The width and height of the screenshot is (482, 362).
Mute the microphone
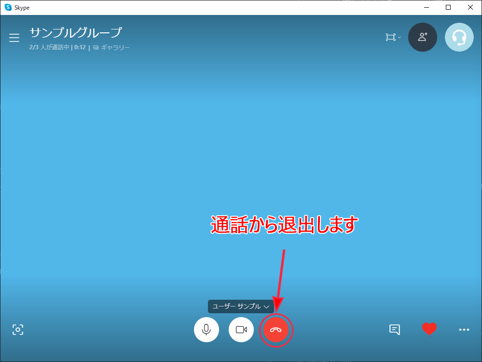pos(206,330)
